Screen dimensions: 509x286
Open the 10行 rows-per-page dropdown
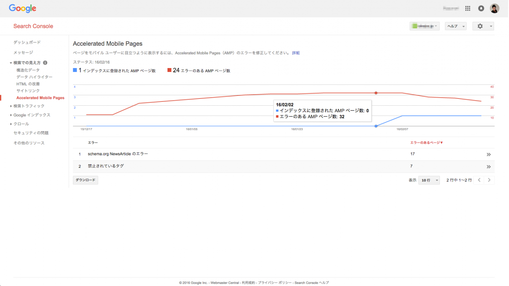(x=429, y=180)
